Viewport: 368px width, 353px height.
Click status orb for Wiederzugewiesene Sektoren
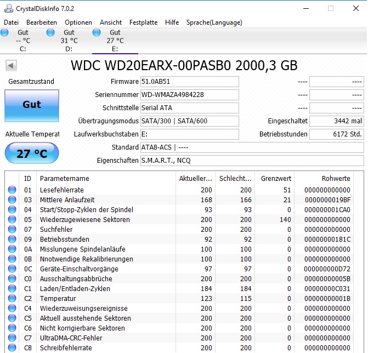[x=12, y=219]
